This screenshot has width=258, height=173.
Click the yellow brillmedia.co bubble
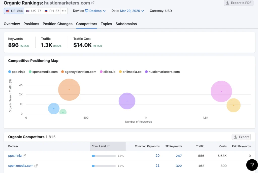tap(234, 105)
